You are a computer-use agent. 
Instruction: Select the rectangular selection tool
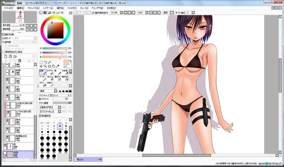41,62
